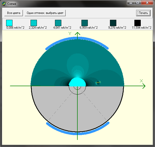Image resolution: width=155 pixels, height=147 pixels.
Task: Select the 4,641 мА/м^2 color swatch
Action: coord(58,23)
